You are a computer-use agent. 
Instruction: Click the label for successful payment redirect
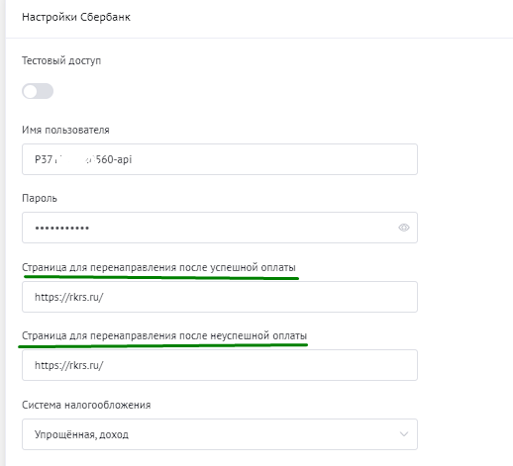tap(158, 267)
